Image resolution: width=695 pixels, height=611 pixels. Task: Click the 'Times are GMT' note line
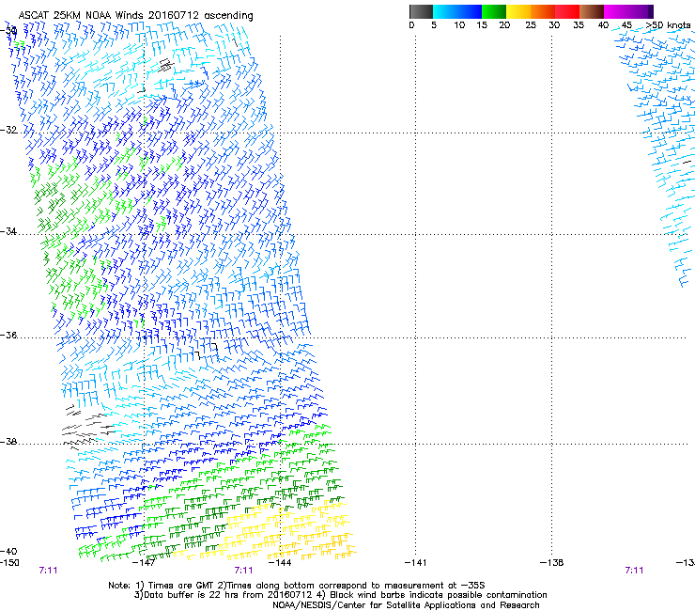(297, 586)
